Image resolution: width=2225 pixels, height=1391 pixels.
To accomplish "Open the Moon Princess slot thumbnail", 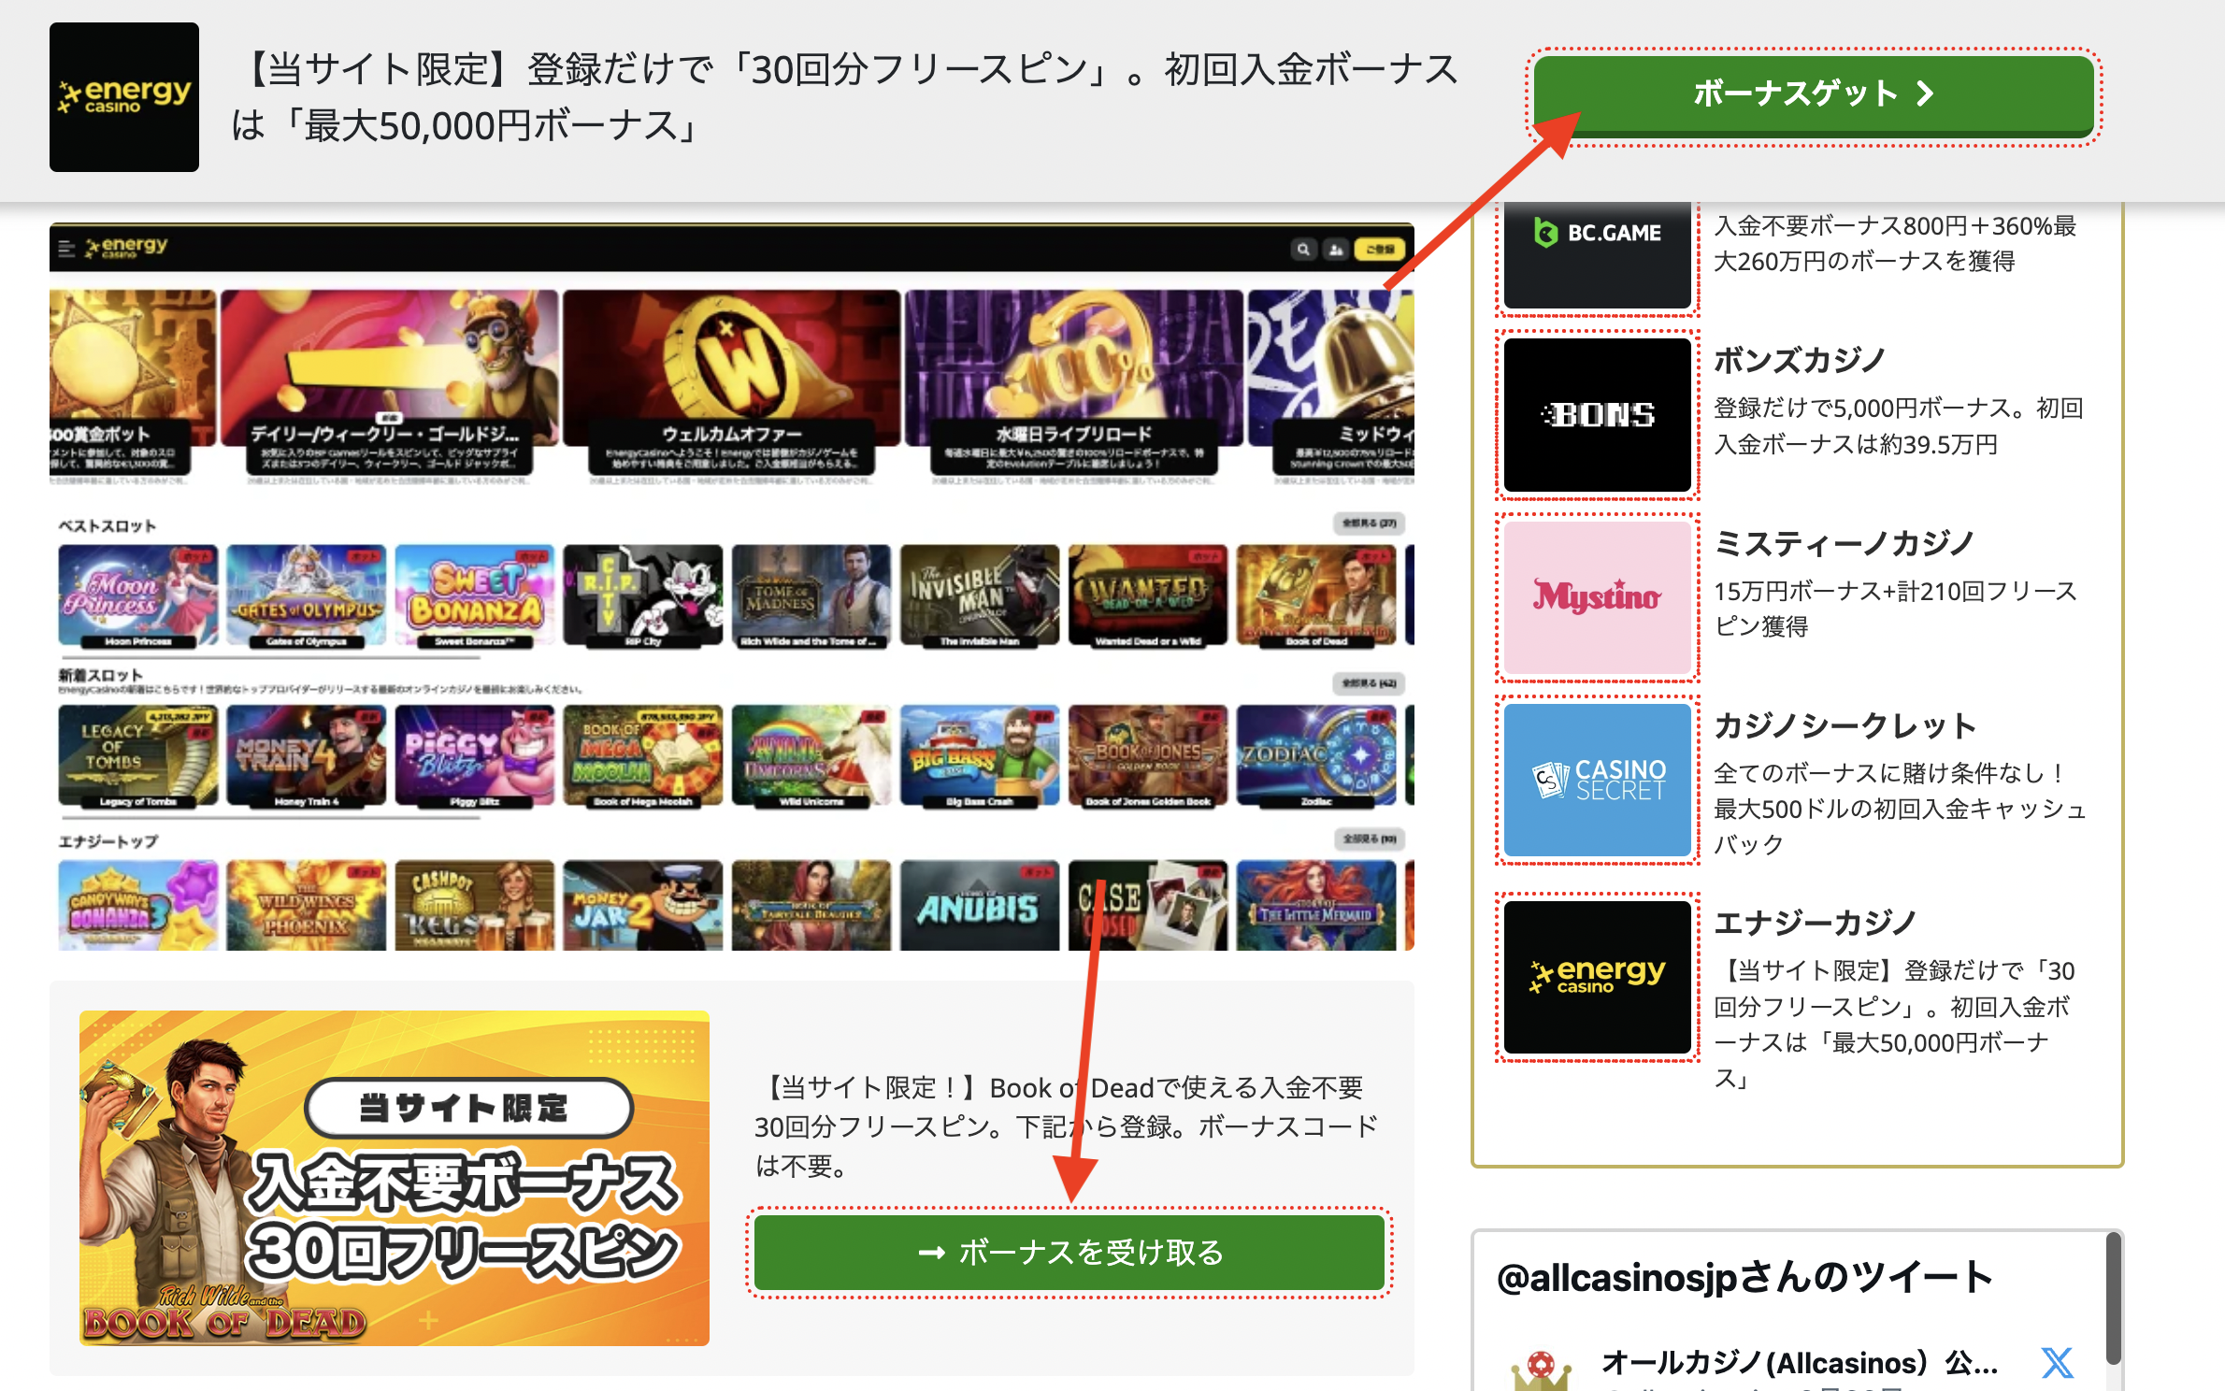I will click(x=137, y=595).
